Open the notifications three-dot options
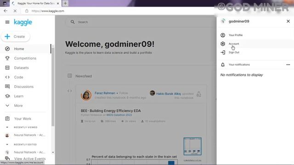The image size is (294, 165). [288, 65]
